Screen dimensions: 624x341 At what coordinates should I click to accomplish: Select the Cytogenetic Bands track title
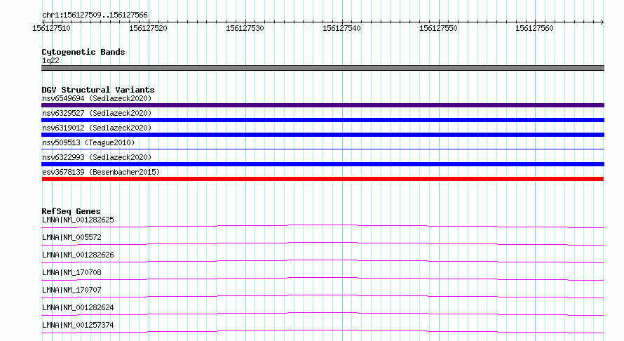pos(83,52)
